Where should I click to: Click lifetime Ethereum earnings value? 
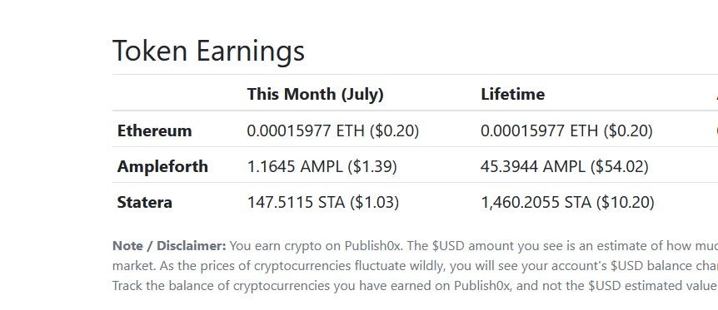[566, 130]
